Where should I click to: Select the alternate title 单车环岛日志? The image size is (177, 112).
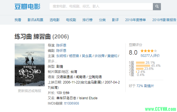66,98
